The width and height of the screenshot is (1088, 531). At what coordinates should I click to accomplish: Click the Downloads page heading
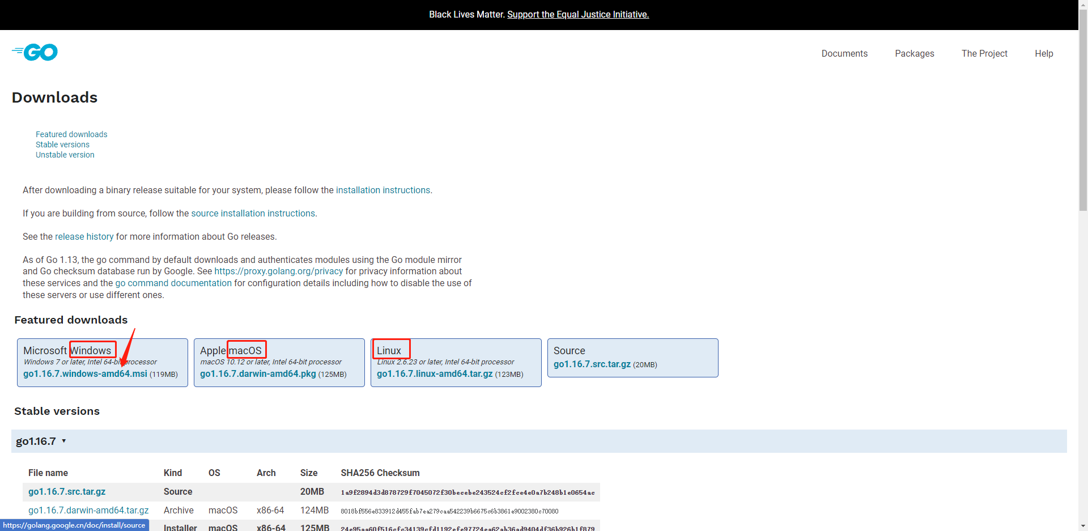pos(55,97)
